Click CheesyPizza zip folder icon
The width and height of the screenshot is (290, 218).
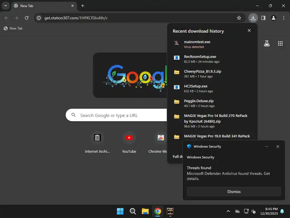point(177,72)
